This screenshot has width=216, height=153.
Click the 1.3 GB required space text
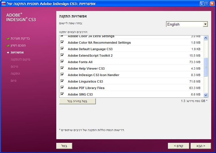(194, 101)
